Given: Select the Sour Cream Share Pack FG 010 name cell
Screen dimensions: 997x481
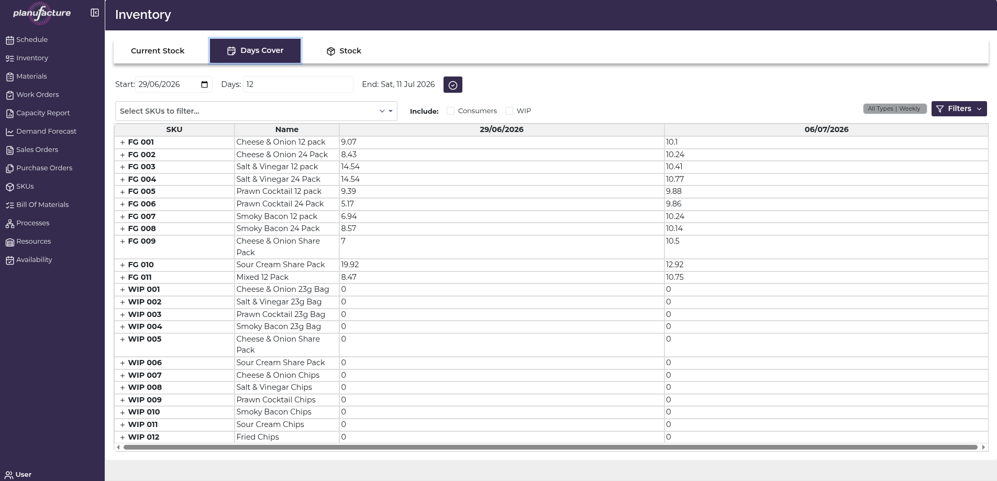Looking at the screenshot, I should coord(287,265).
